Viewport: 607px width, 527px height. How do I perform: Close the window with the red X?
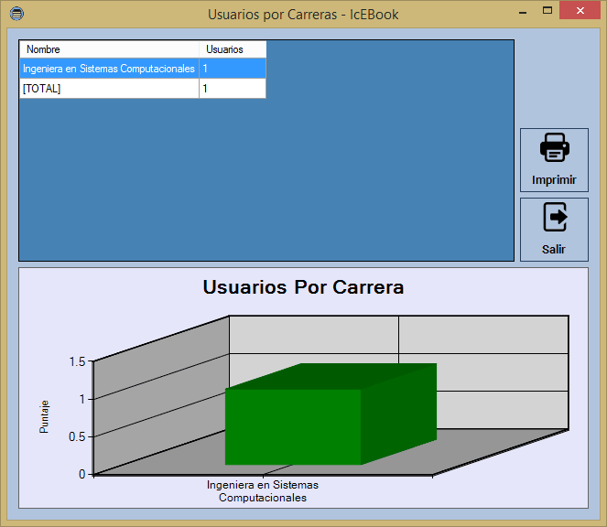580,12
